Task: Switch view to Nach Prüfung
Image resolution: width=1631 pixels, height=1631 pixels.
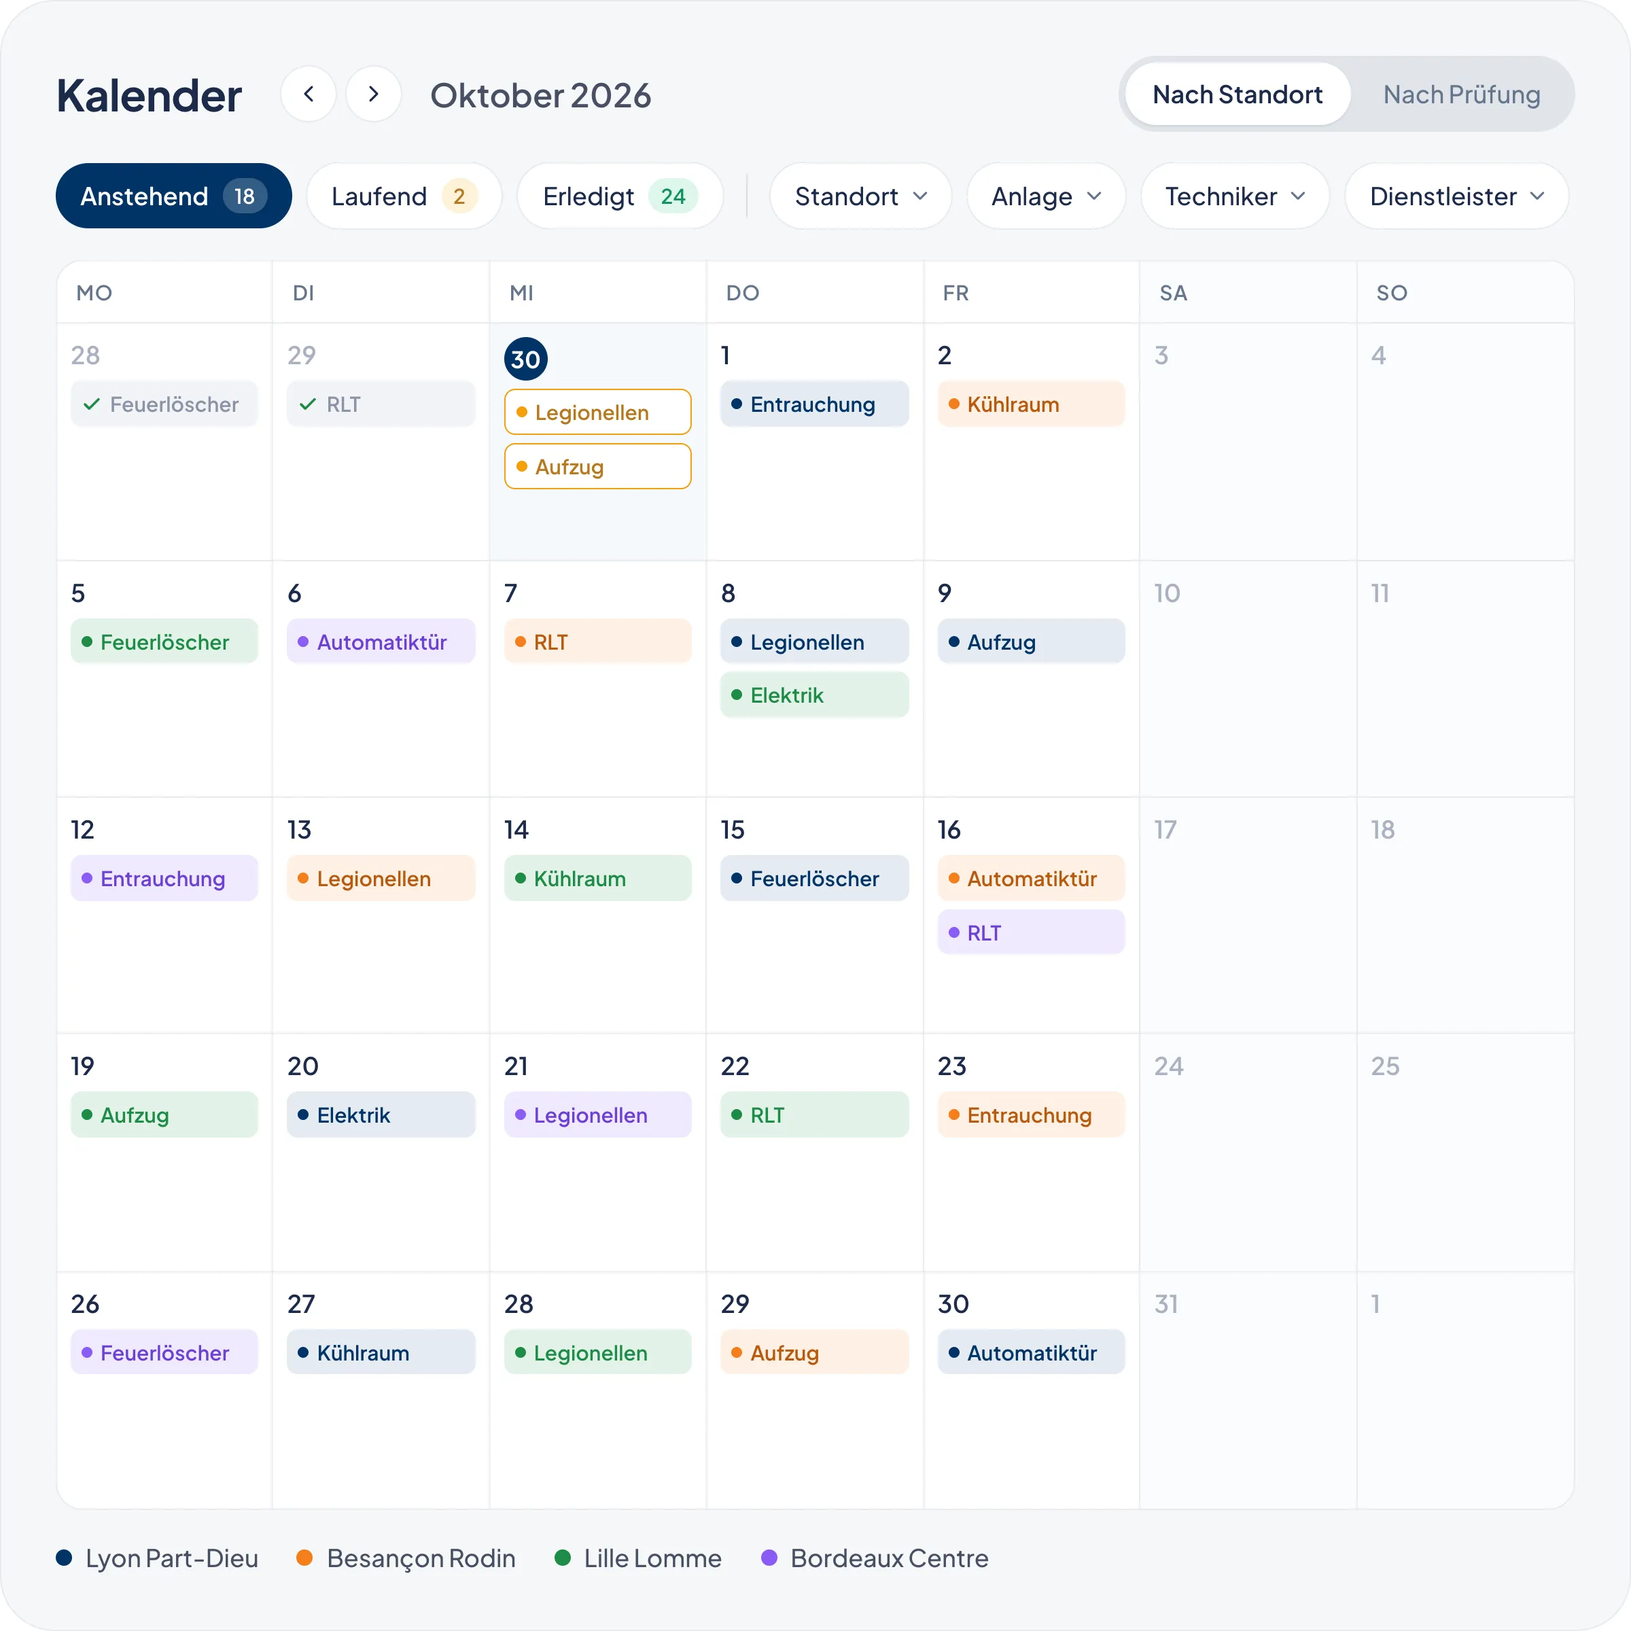Action: click(1461, 94)
